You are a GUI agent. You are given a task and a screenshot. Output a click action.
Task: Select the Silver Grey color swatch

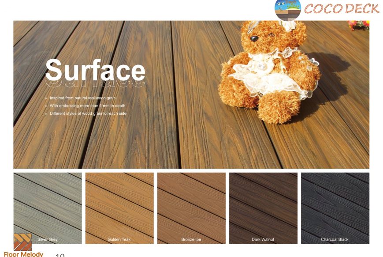[x=48, y=208]
